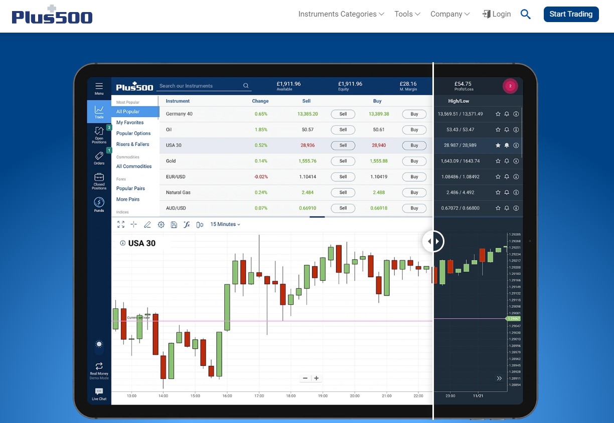
Task: Open the More Pairs forex category
Action: click(x=128, y=200)
